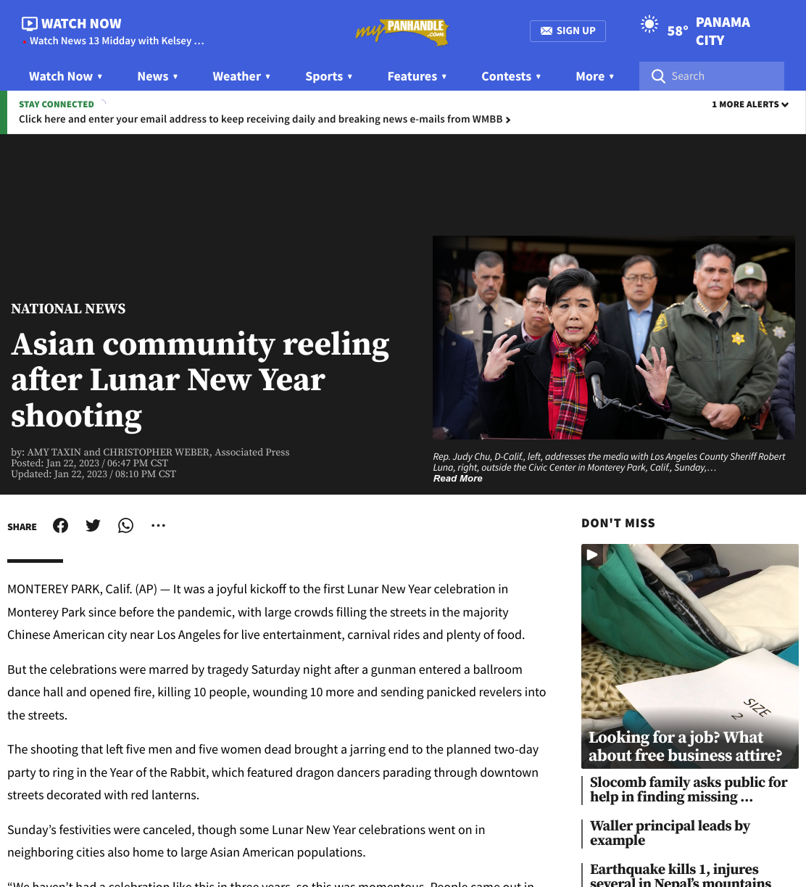The image size is (806, 887).
Task: Click the byline Amy Taxin and Christopher Weber
Action: click(150, 453)
